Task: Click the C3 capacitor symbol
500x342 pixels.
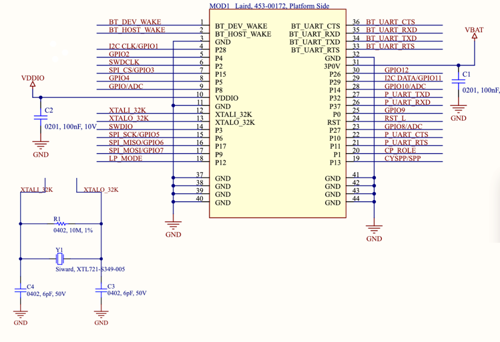Action: coord(101,291)
